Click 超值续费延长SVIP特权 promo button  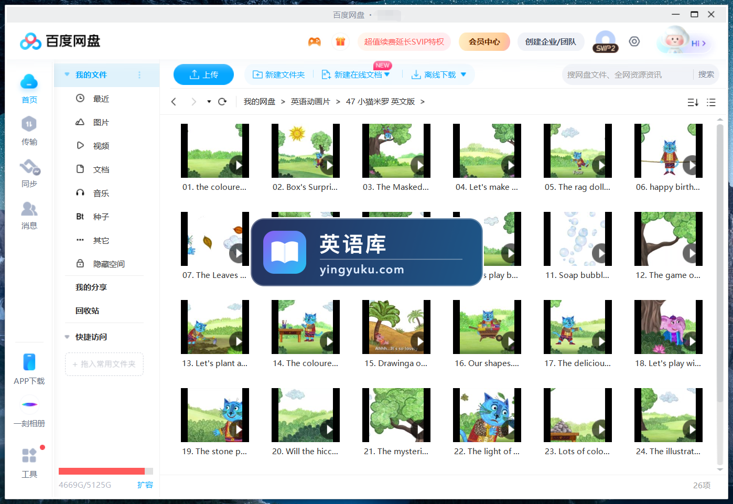click(x=404, y=41)
